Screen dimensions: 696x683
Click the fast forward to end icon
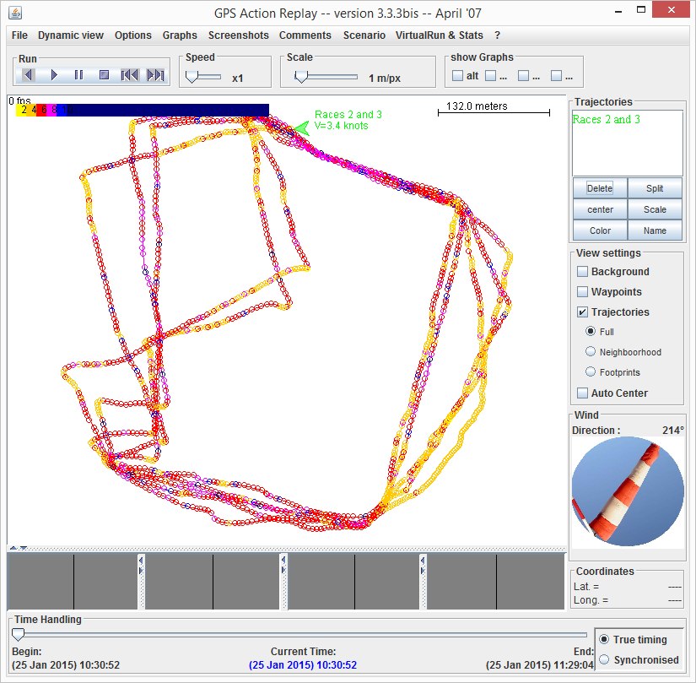pos(155,75)
